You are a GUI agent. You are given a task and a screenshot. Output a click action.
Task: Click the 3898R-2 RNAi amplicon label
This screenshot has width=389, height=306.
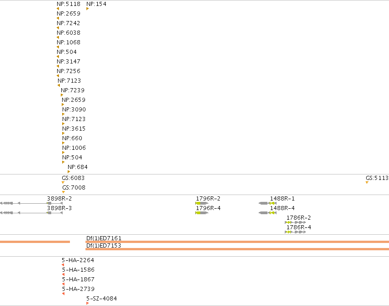coord(59,199)
